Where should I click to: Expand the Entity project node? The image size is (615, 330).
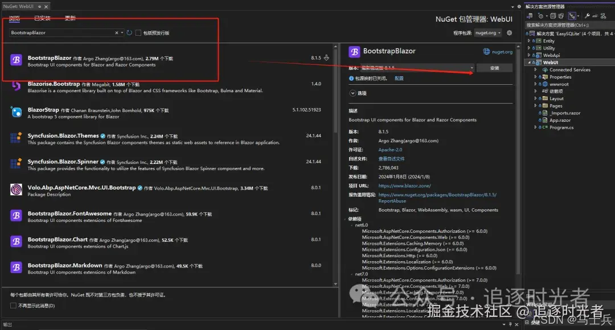pos(528,41)
